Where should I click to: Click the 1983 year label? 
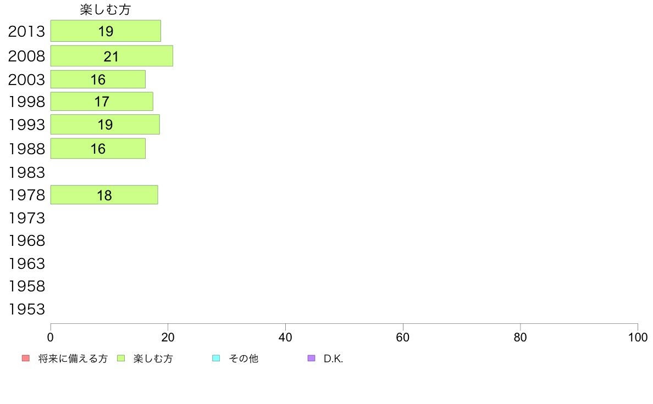[x=26, y=172]
